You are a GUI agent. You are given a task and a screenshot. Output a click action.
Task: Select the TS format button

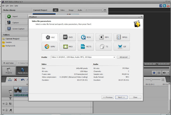104,47
